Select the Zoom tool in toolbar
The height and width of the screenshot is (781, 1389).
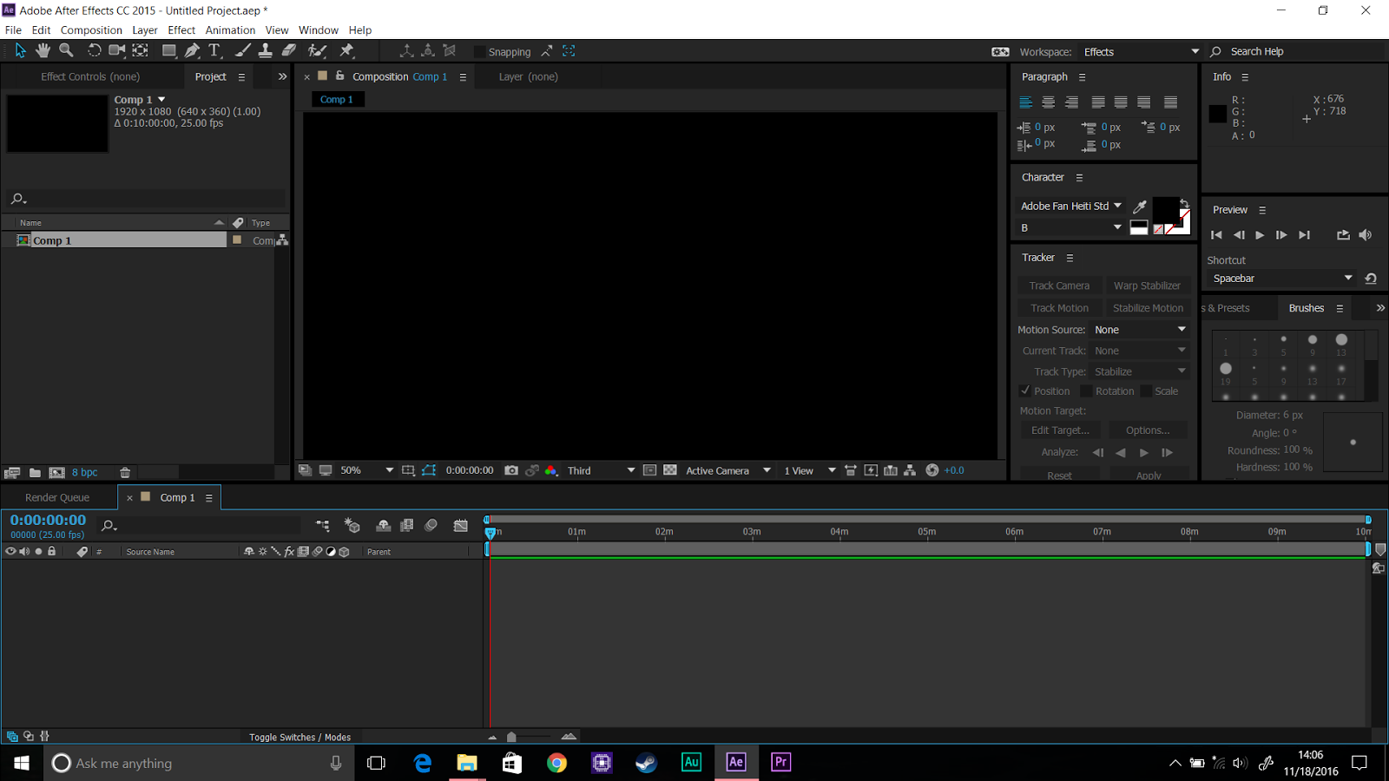[66, 51]
